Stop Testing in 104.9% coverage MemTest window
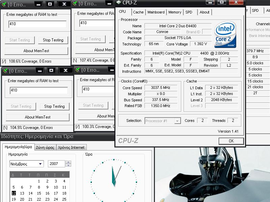Image resolution: width=270 pixels, height=202 pixels. 54,106
